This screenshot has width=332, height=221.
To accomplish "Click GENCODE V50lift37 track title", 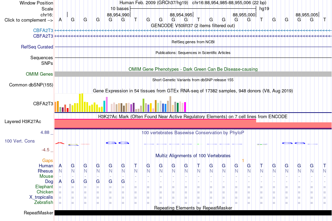I will coord(193,25).
